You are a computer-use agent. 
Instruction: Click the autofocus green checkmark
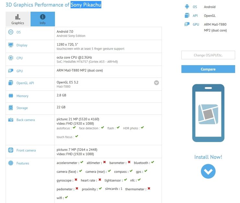[x=74, y=128]
